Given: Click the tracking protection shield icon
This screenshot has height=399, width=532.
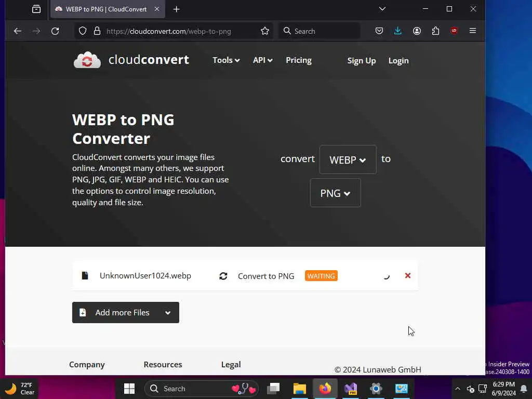Looking at the screenshot, I should [83, 31].
